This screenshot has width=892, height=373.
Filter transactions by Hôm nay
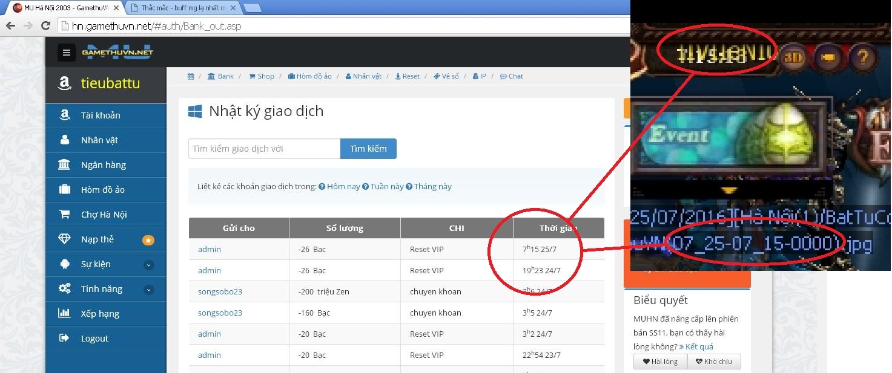[x=339, y=187]
